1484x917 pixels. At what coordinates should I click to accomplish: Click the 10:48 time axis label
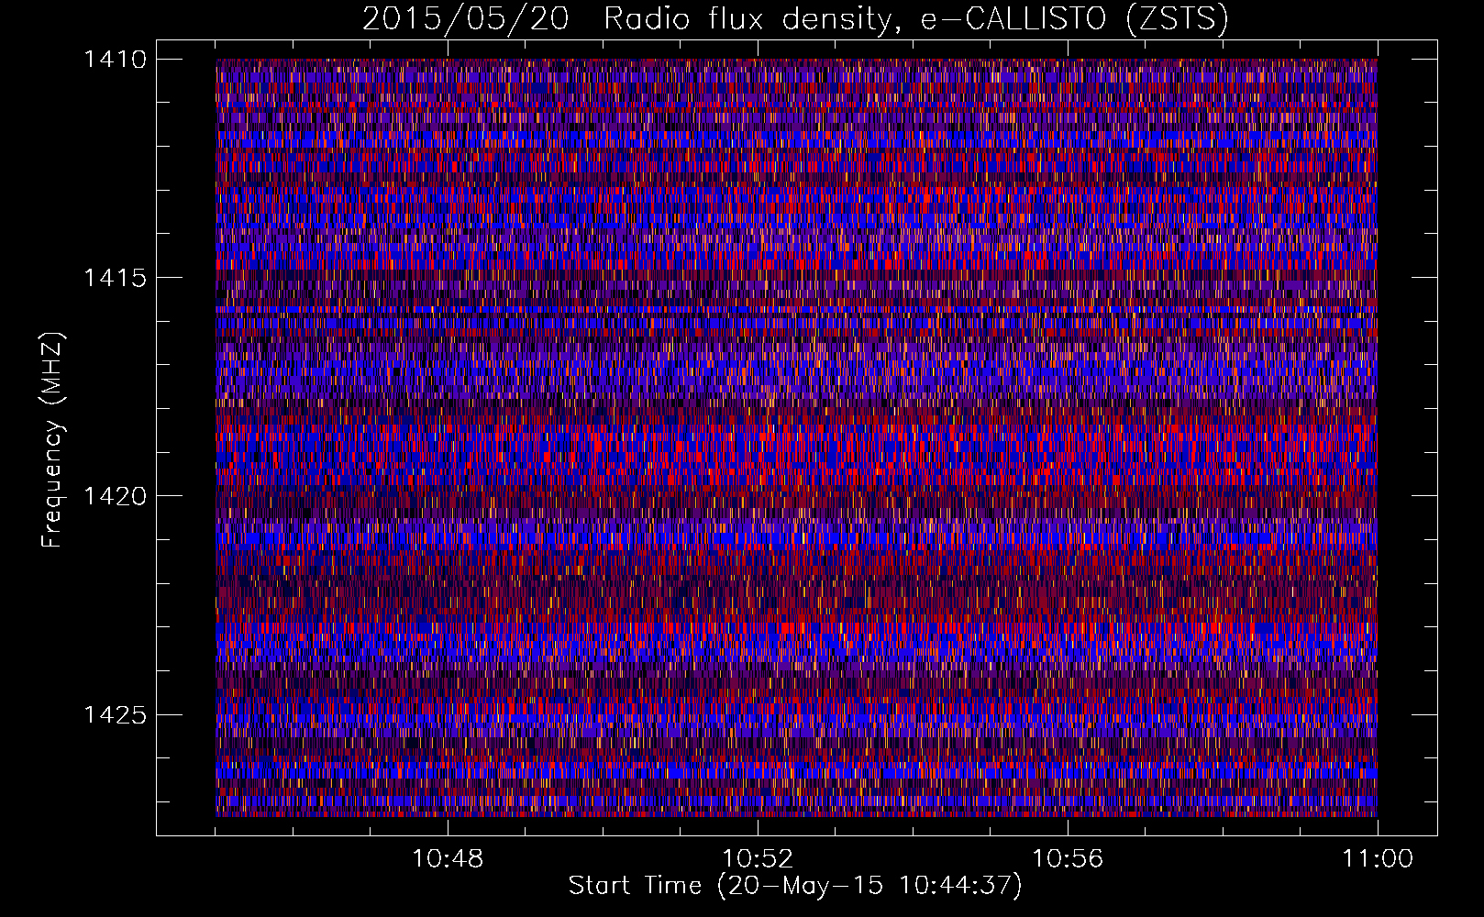click(x=448, y=859)
